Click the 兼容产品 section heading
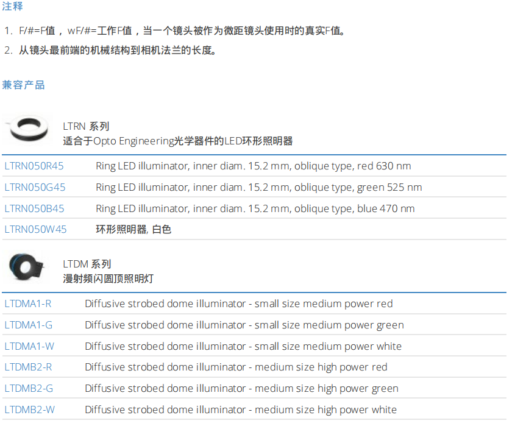 24,85
